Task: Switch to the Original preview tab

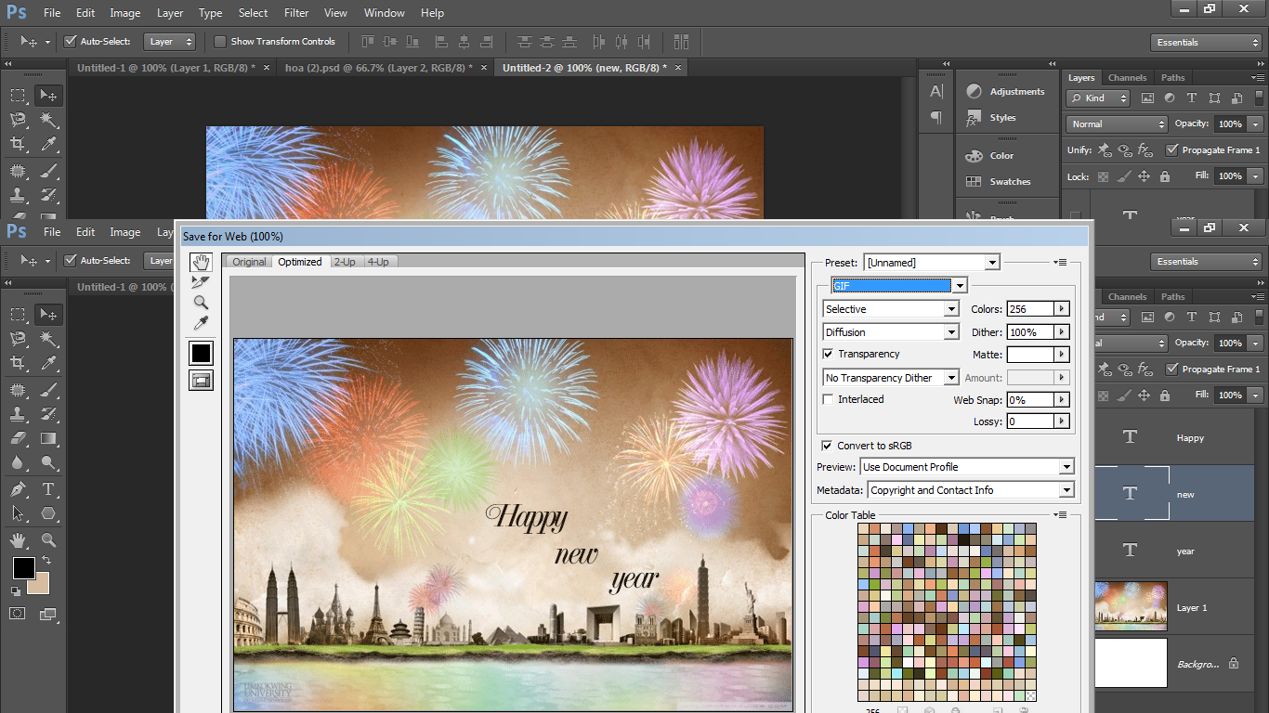Action: click(x=249, y=262)
